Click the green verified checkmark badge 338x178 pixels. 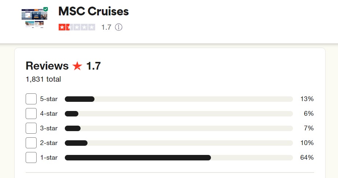(x=45, y=9)
